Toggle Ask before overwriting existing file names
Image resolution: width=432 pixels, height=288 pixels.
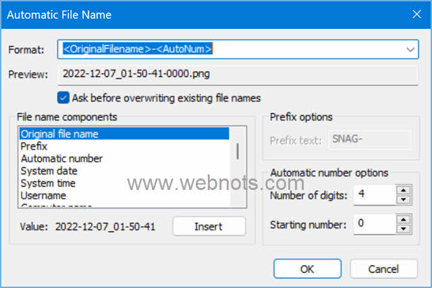point(63,98)
